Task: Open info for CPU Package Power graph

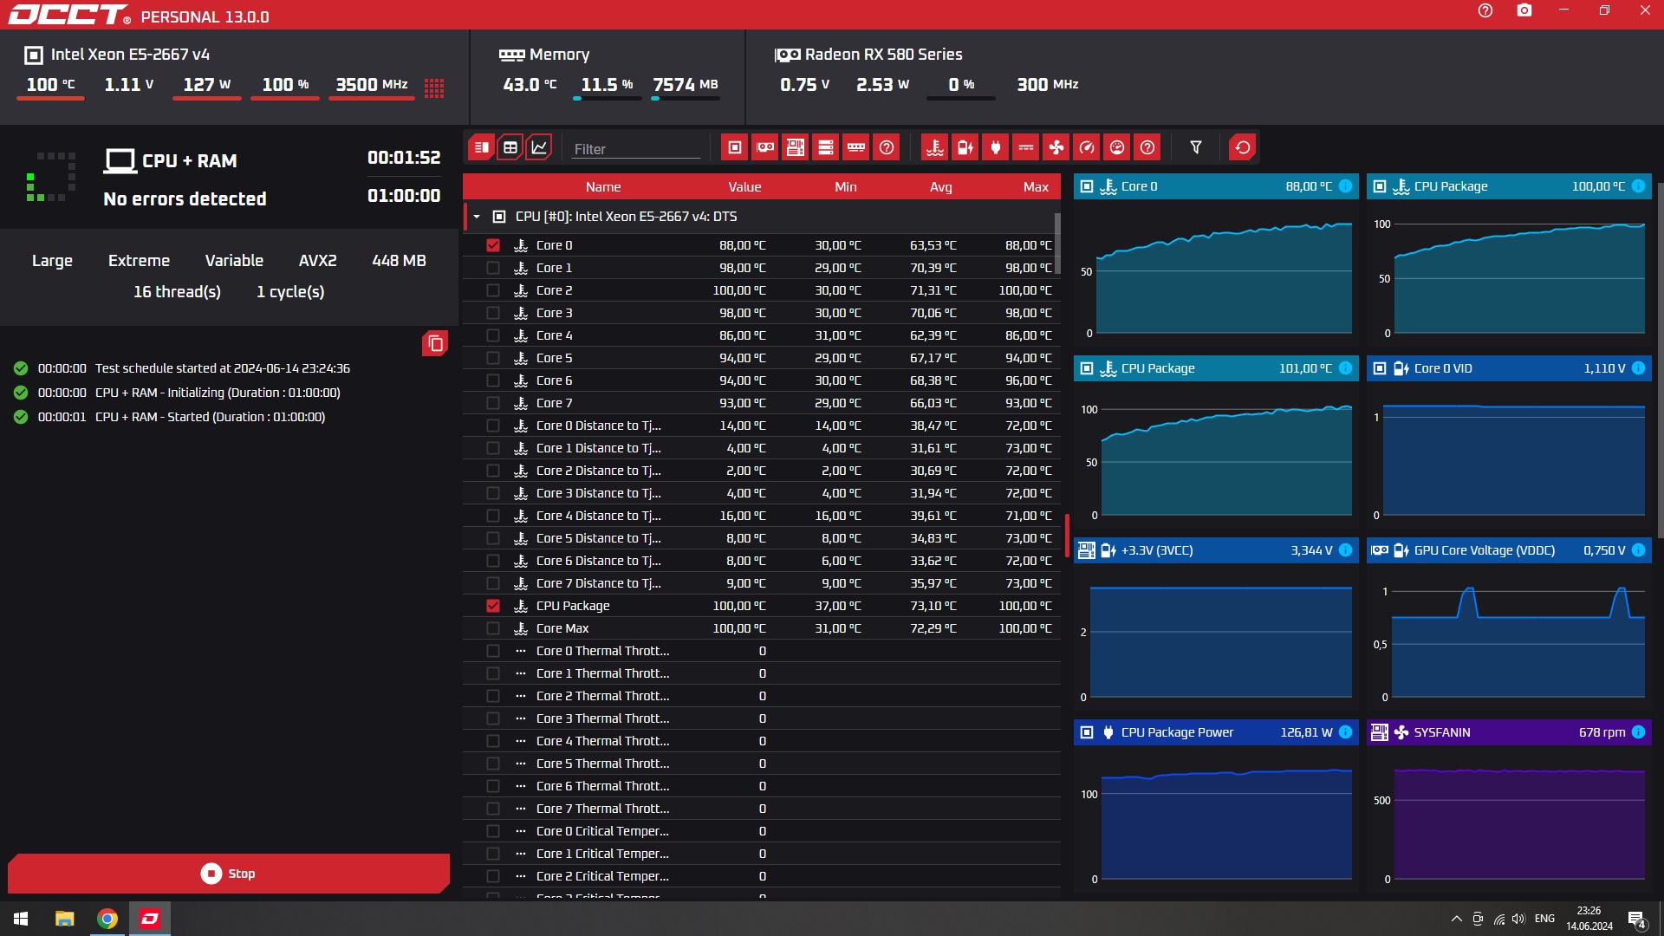Action: click(1345, 732)
